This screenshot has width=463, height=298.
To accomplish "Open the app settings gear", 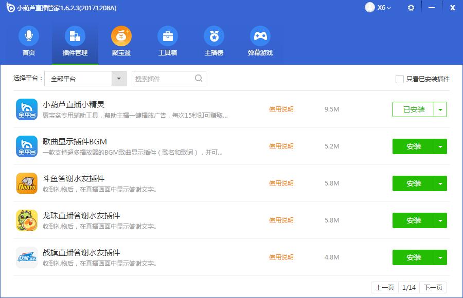I will tap(410, 8).
